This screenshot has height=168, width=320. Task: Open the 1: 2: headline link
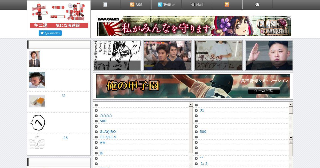205,164
